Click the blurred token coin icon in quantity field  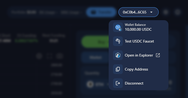(90, 84)
